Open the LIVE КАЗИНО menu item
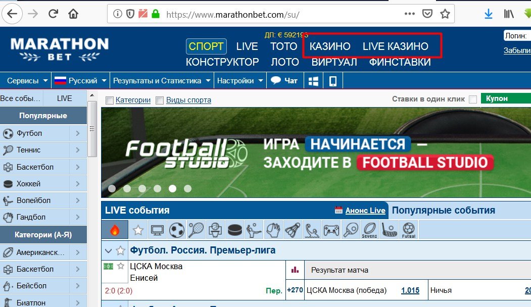531x307 pixels. [x=396, y=46]
